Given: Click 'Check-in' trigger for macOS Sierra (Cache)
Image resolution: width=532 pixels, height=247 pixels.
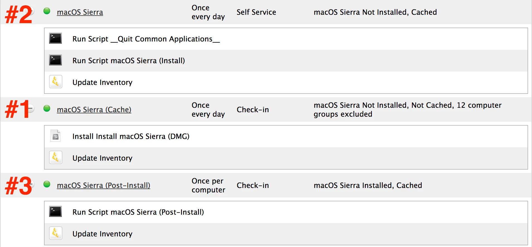Looking at the screenshot, I should [253, 110].
